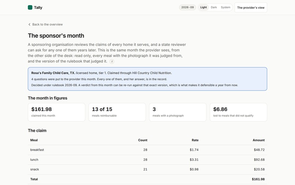Open The provider's view
295x185 pixels.
[251, 8]
